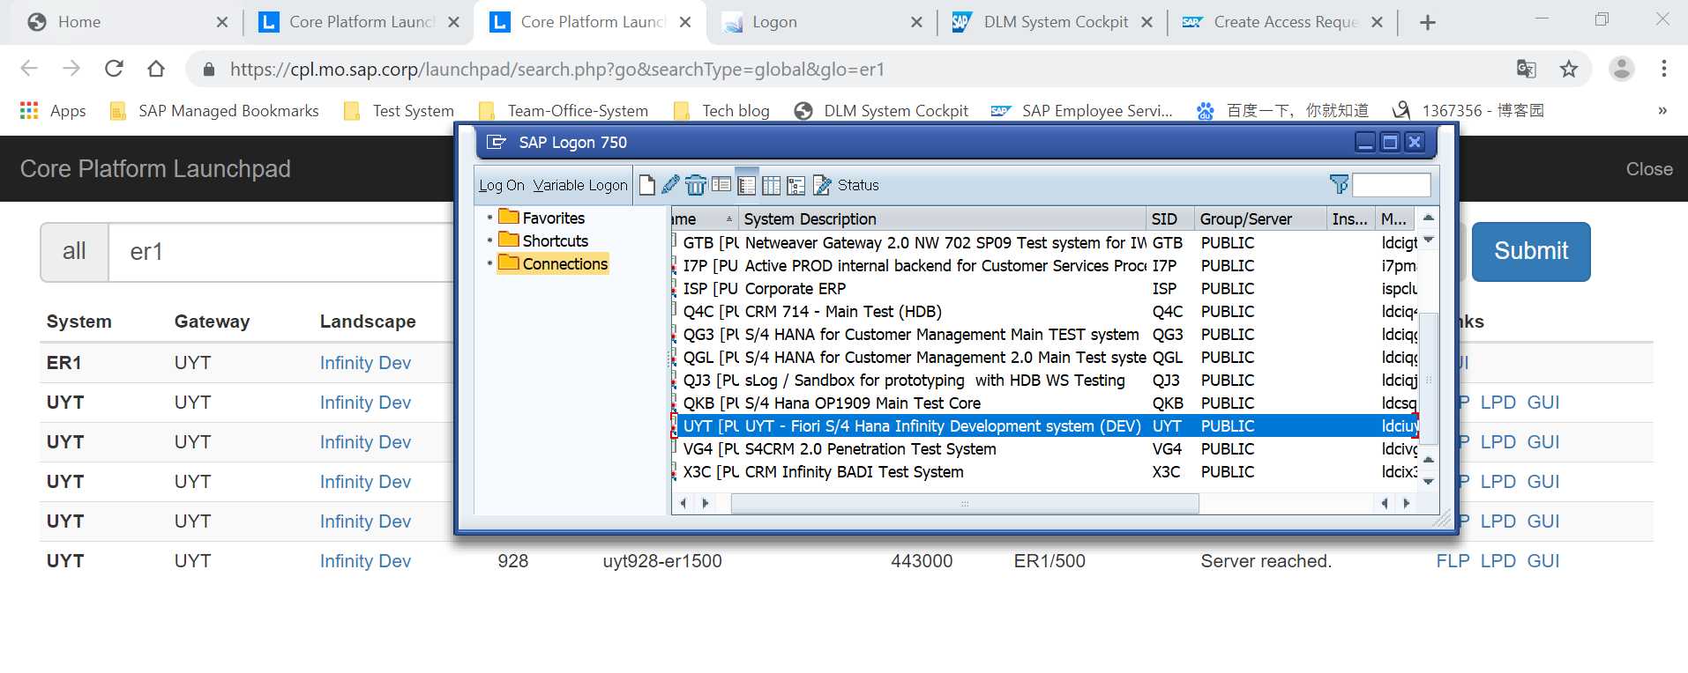Click Log On in SAP Logon toolbar

click(501, 185)
